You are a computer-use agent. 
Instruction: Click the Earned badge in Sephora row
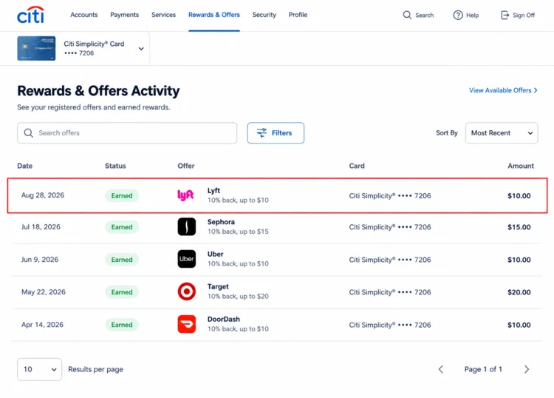[122, 227]
